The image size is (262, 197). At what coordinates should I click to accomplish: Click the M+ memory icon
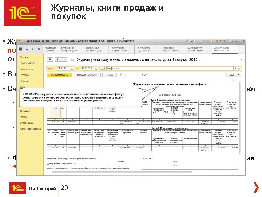coord(221,41)
